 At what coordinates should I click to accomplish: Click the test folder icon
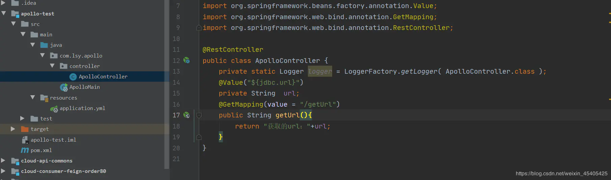34,118
